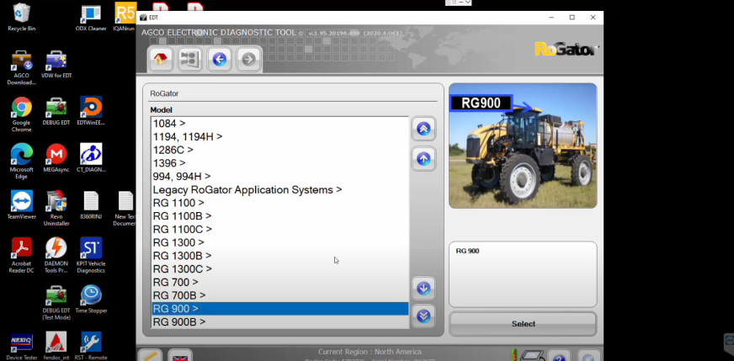Jump to top of model list
Image resolution: width=734 pixels, height=361 pixels.
[x=423, y=129]
